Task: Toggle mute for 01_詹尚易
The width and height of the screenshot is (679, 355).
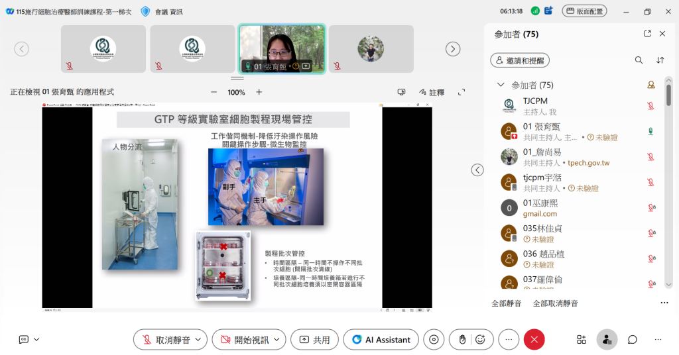Action: pos(650,157)
